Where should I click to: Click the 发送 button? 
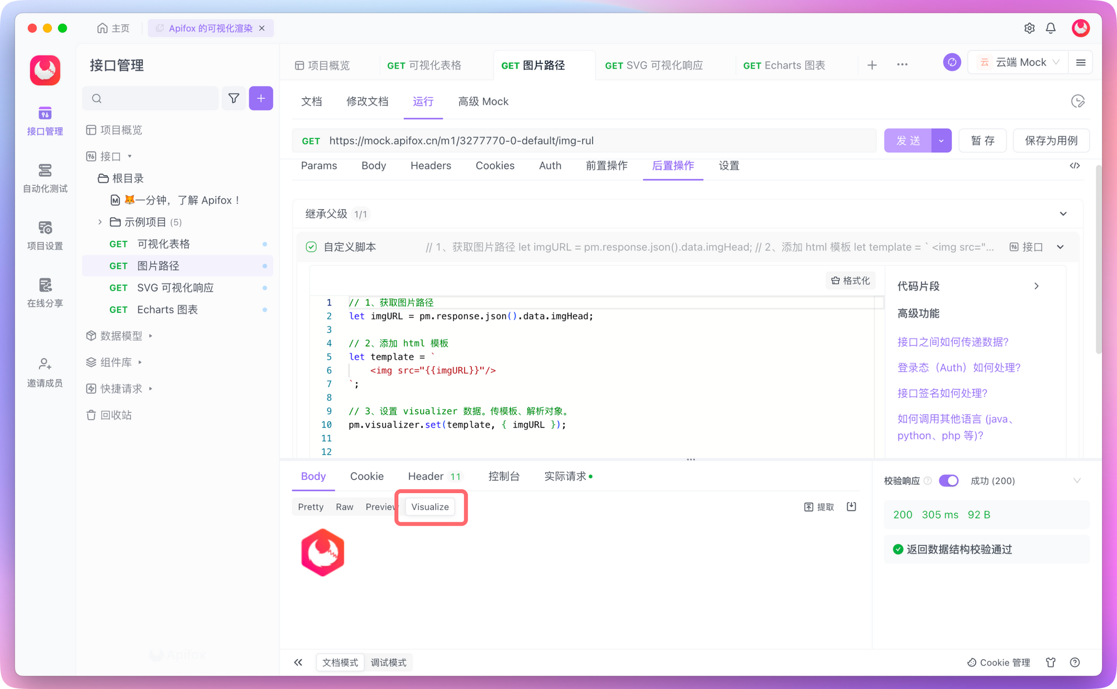coord(908,141)
